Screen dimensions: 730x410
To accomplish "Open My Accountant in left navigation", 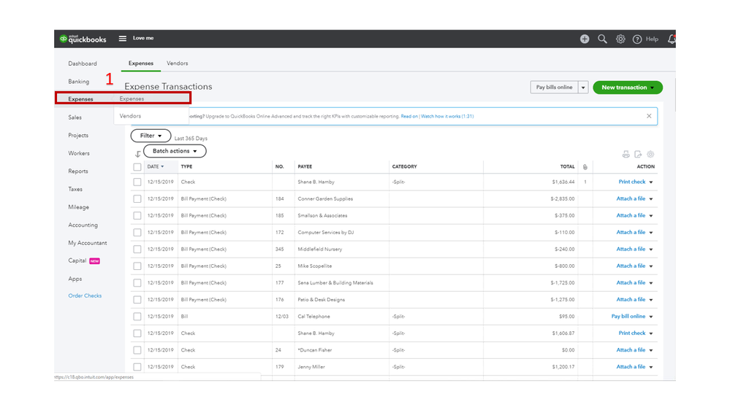I will [88, 243].
